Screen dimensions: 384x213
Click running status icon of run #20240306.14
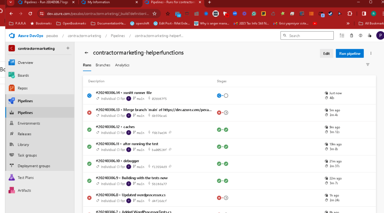point(89,95)
